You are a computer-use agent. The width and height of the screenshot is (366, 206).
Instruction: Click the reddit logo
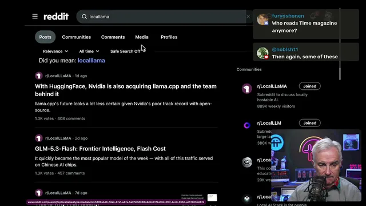56,17
